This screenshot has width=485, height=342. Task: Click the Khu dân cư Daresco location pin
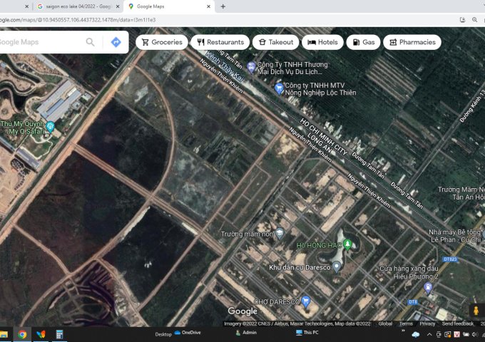[x=337, y=266]
